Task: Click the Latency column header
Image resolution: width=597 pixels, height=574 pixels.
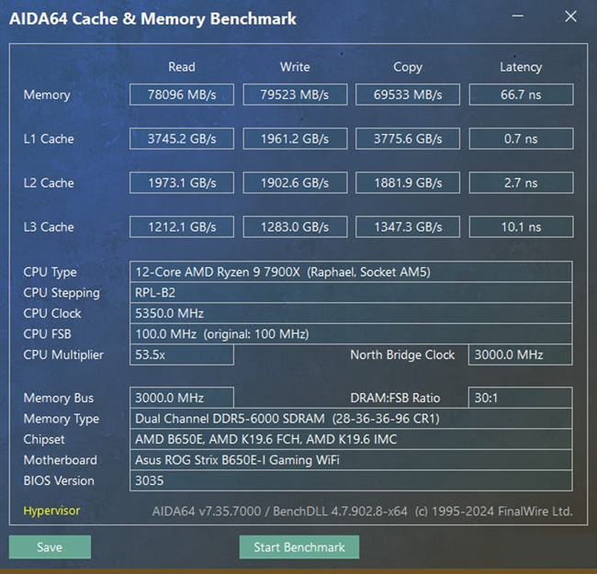Action: point(521,67)
